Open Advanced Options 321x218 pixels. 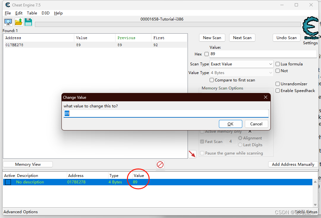pyautogui.click(x=21, y=212)
